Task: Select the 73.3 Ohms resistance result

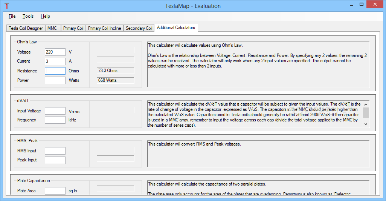Action: pos(116,71)
